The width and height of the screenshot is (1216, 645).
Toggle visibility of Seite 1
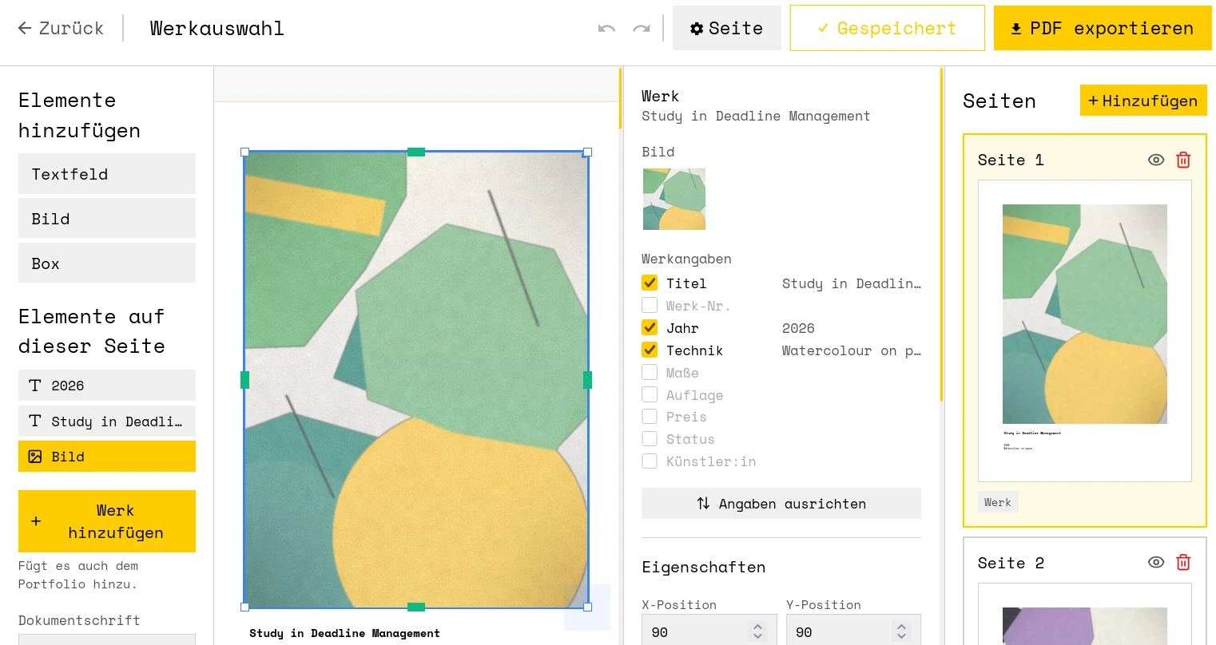1156,160
